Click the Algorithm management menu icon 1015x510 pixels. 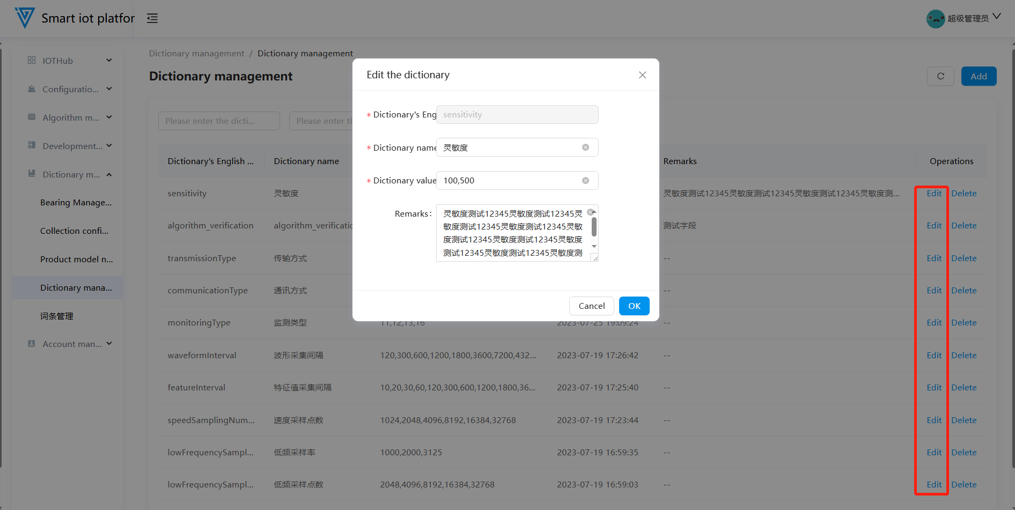(x=32, y=117)
